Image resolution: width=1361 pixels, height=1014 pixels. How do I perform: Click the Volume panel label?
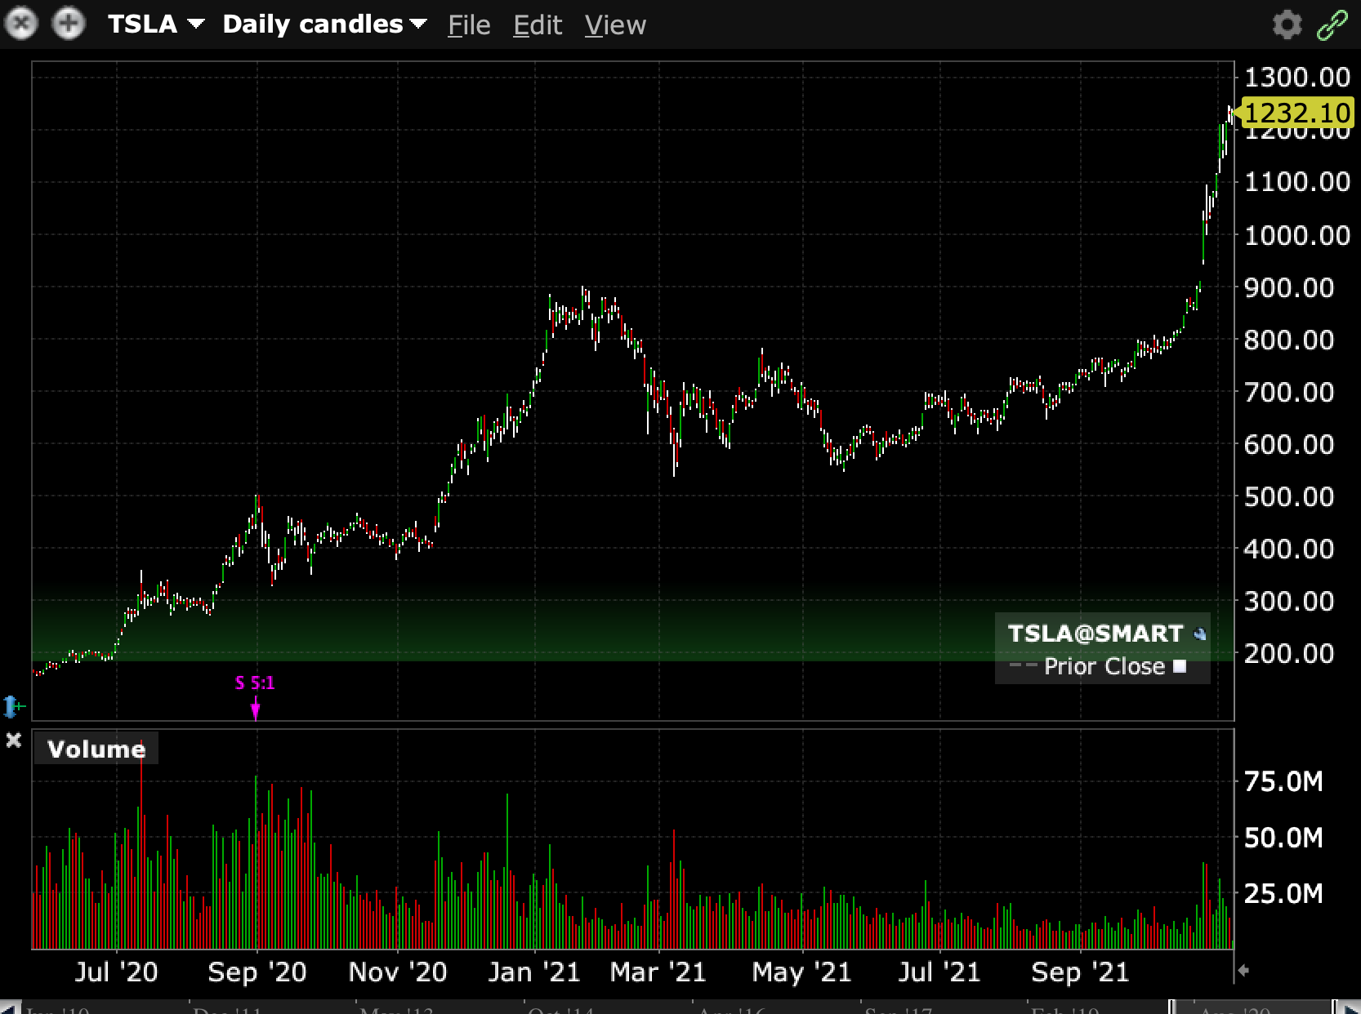[96, 749]
